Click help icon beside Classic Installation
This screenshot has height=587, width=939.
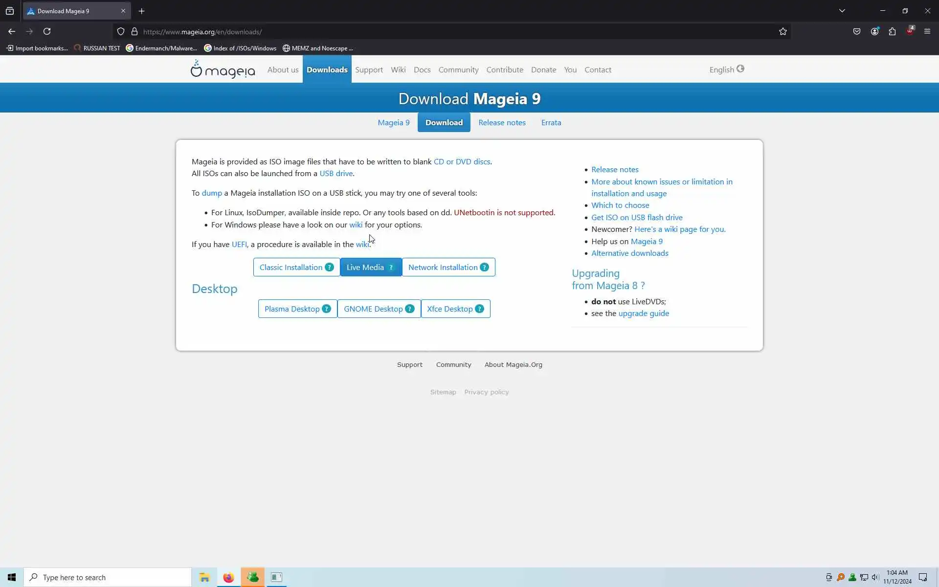pyautogui.click(x=329, y=267)
